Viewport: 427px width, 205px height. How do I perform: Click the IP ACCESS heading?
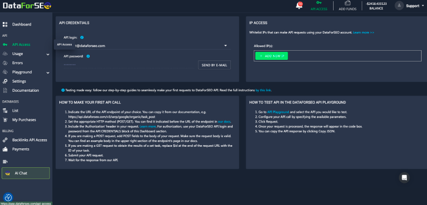[x=258, y=23]
